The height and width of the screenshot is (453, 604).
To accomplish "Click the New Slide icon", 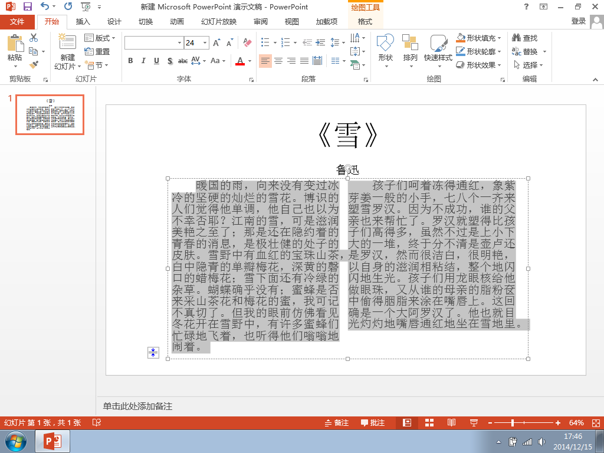I will pyautogui.click(x=67, y=42).
